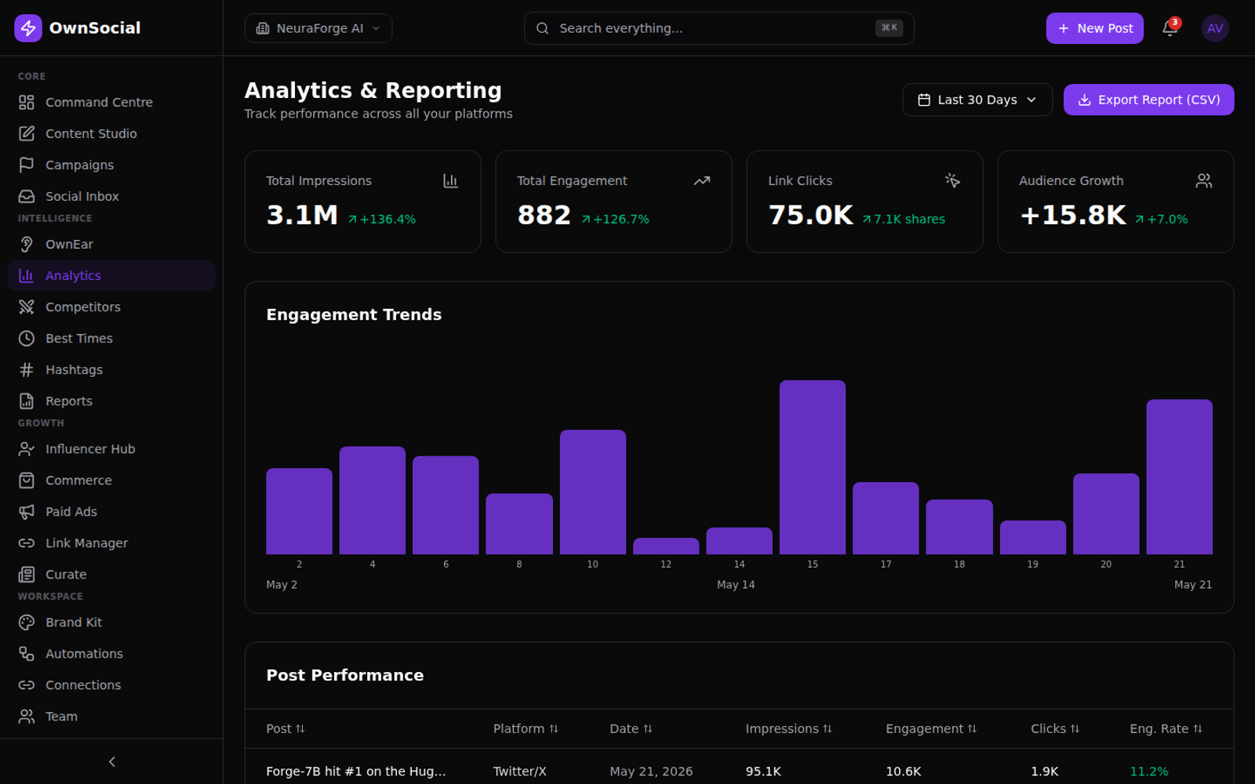Click the Influencer Hub person icon
The height and width of the screenshot is (784, 1255).
[x=27, y=449]
